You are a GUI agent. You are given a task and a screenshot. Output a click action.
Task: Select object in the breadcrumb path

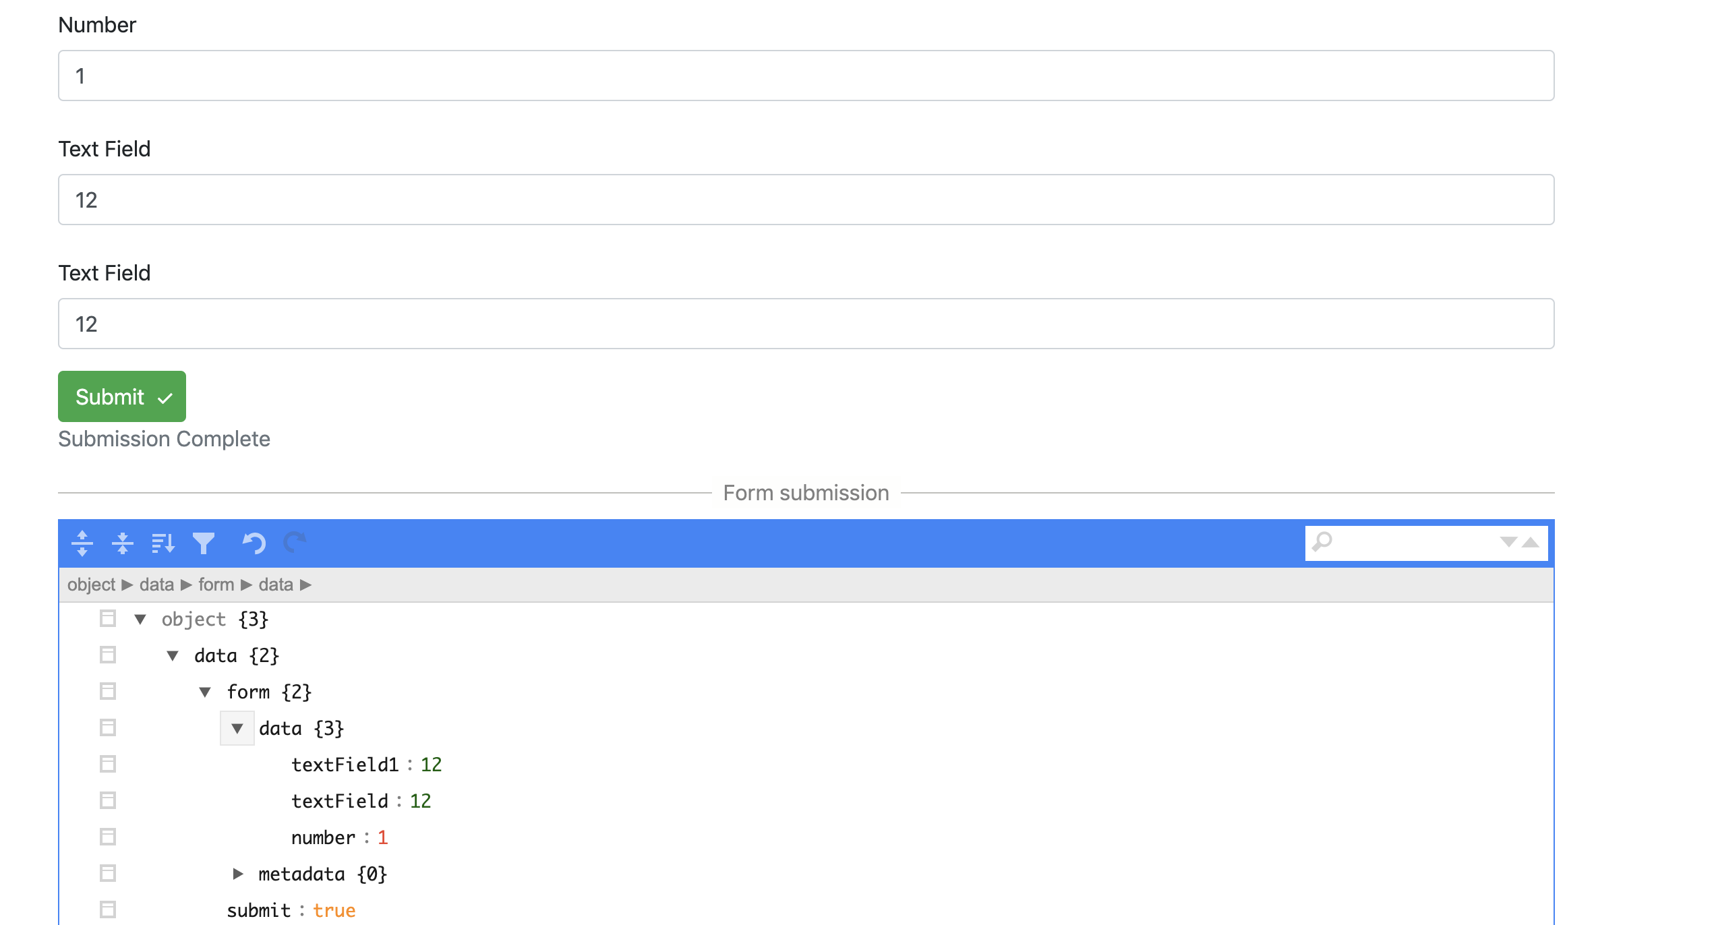click(92, 585)
